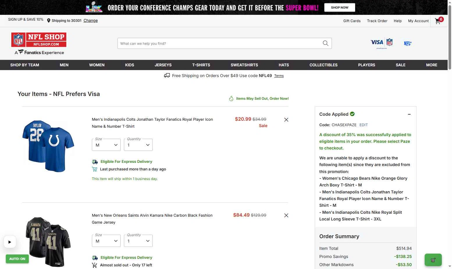Click the Promo Savings -$138.25 amount
The height and width of the screenshot is (269, 452).
click(403, 256)
